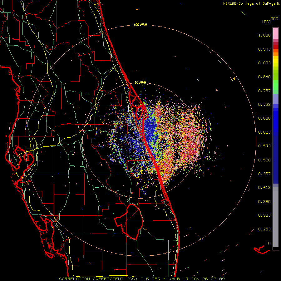The width and height of the screenshot is (281, 281).
Task: Select the 0.947 scale value
Action: (264, 49)
